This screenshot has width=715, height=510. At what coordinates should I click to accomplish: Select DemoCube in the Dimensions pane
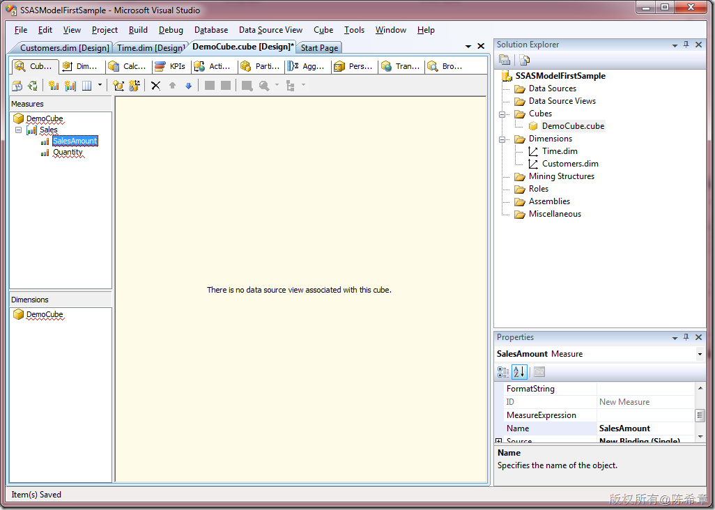[45, 314]
